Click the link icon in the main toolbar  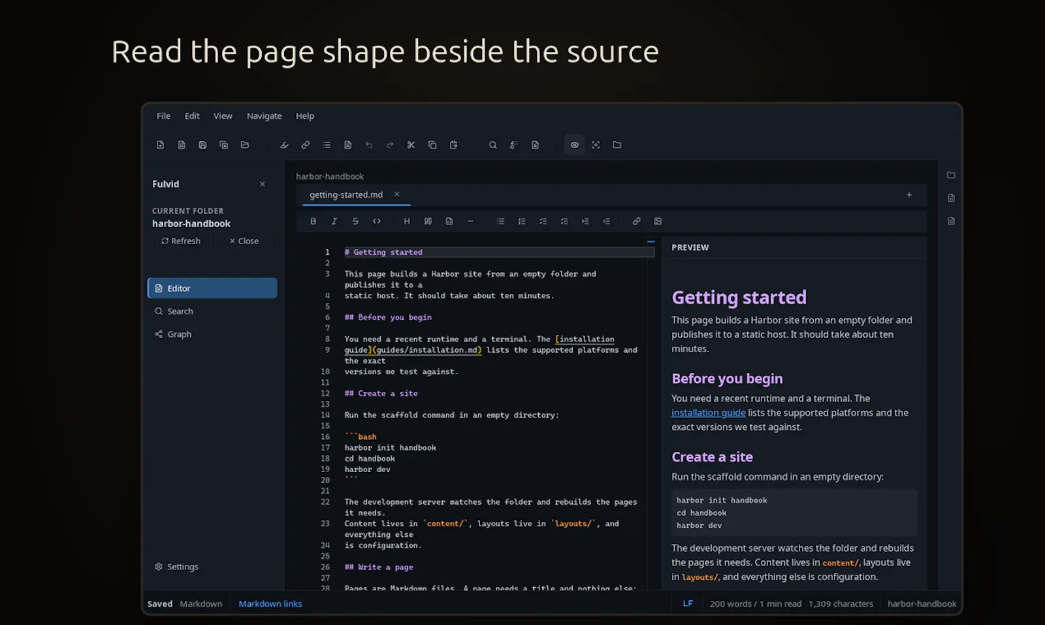pyautogui.click(x=306, y=145)
